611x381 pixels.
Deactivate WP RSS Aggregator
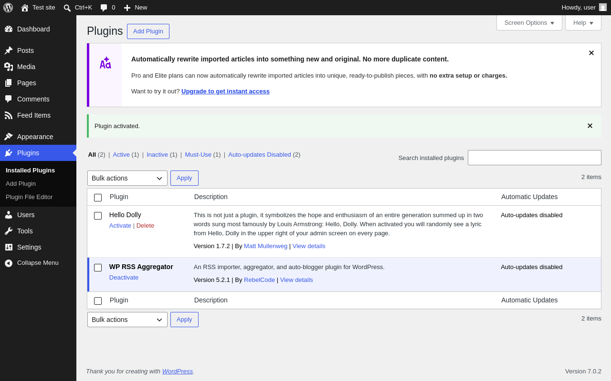point(124,277)
